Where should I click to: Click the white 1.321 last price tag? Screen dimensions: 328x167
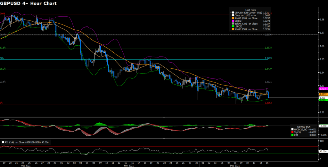click(323, 98)
